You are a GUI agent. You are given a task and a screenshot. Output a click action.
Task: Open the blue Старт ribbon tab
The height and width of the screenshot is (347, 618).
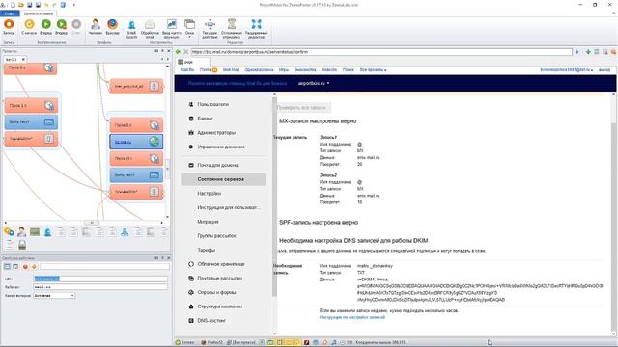(x=10, y=13)
